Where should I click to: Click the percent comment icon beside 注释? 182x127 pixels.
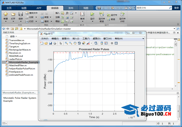pyautogui.click(x=63, y=17)
